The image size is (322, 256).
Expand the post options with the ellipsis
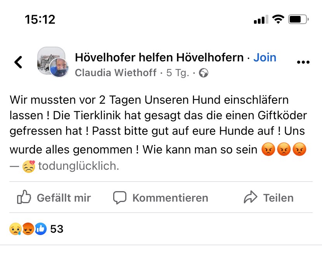click(303, 61)
